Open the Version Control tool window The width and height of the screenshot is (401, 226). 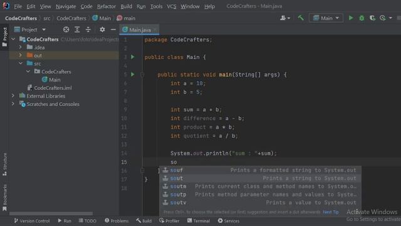[x=32, y=220]
